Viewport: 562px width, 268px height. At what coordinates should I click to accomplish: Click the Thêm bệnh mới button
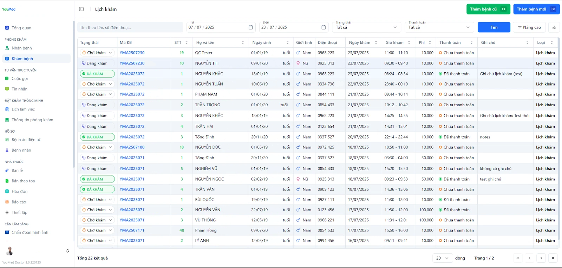(x=536, y=9)
